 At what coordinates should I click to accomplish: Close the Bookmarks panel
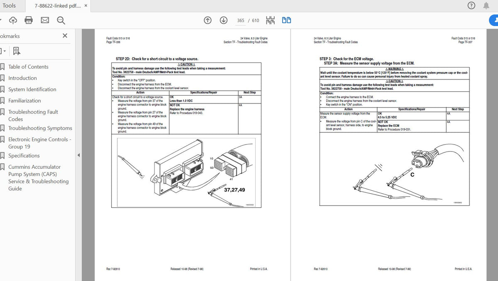[65, 36]
